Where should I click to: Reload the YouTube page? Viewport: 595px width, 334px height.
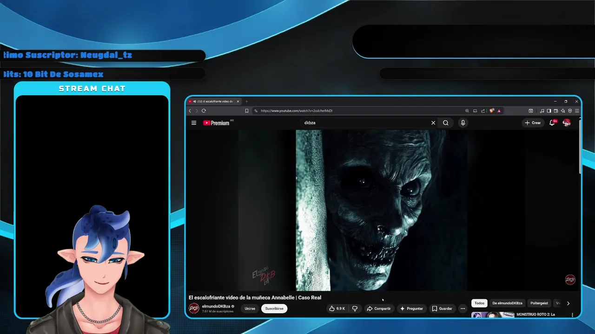pyautogui.click(x=204, y=111)
